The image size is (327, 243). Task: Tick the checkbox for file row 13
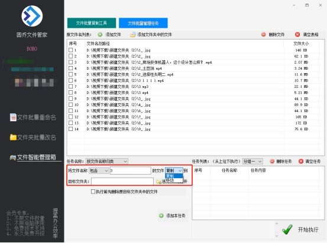71,123
